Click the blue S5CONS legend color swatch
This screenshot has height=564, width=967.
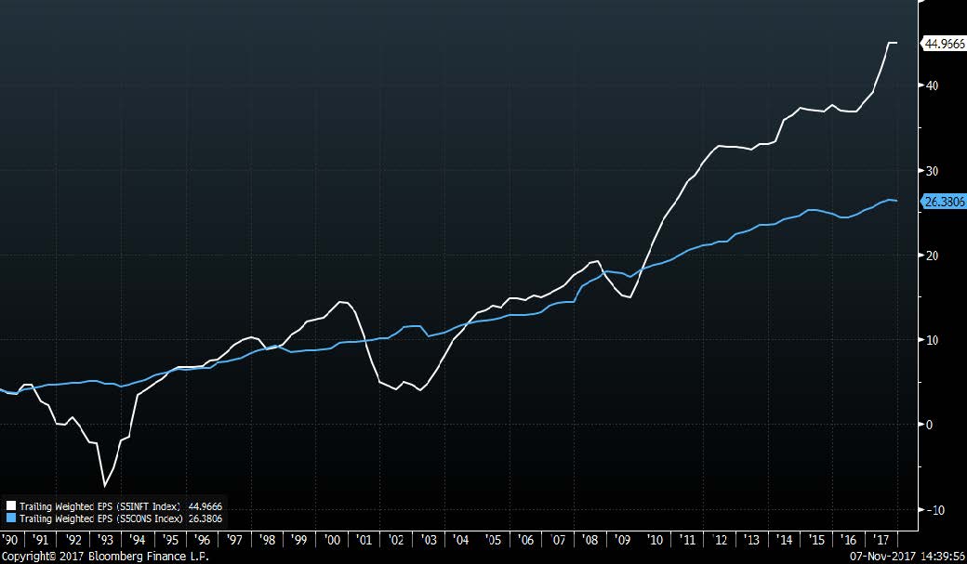coord(10,519)
